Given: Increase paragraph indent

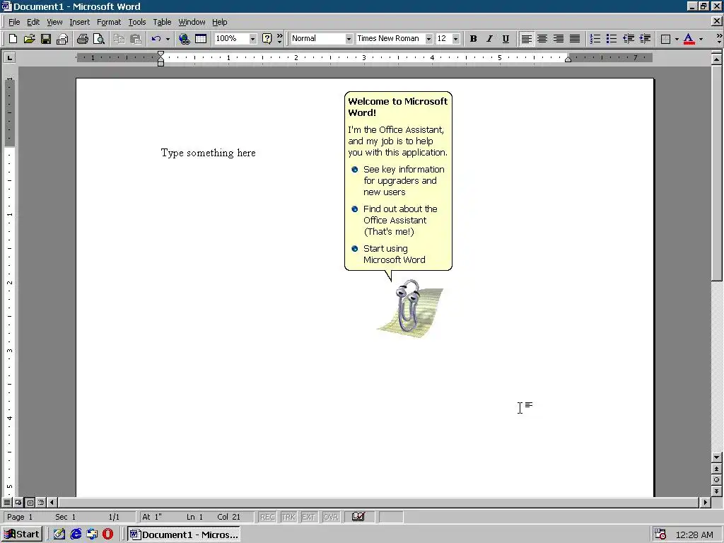Looking at the screenshot, I should pos(645,39).
